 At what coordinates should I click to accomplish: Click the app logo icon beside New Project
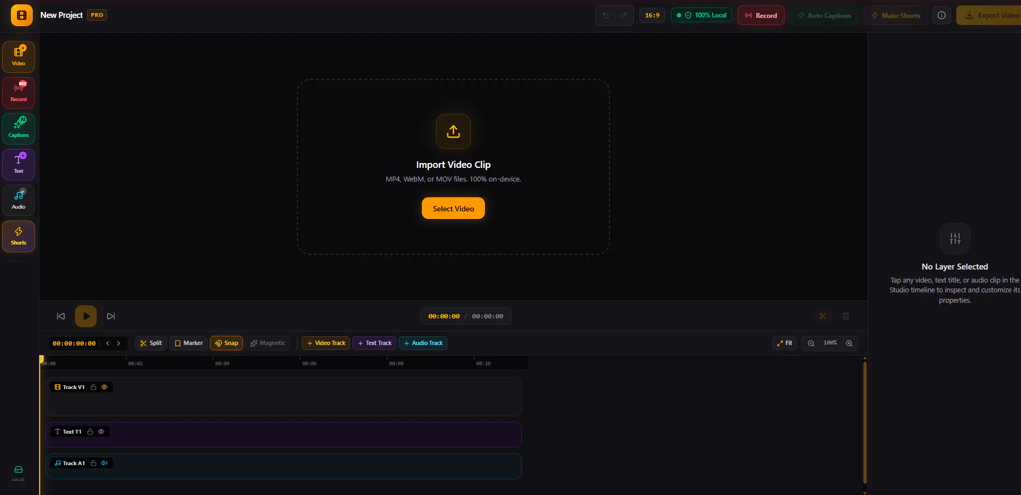pos(22,15)
